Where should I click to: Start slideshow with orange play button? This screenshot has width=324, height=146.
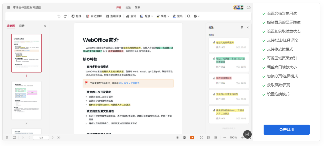click(x=192, y=138)
